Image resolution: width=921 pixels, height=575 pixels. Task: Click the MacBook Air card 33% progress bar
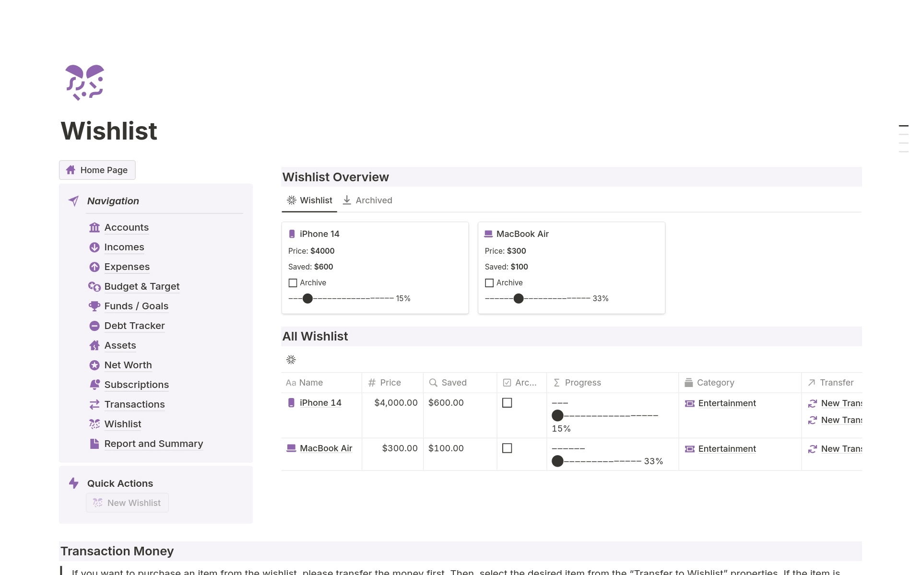click(546, 298)
